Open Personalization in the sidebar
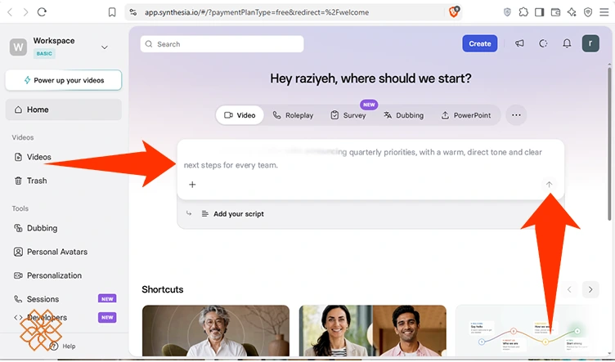The image size is (615, 362). [x=48, y=275]
